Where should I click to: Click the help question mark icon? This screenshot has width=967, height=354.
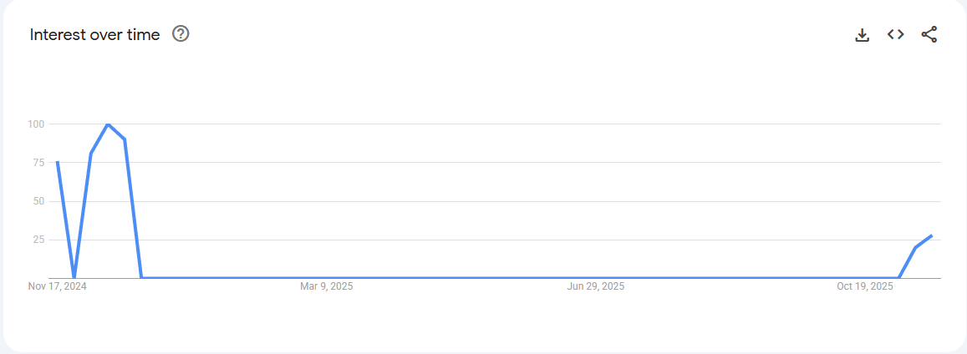click(181, 34)
